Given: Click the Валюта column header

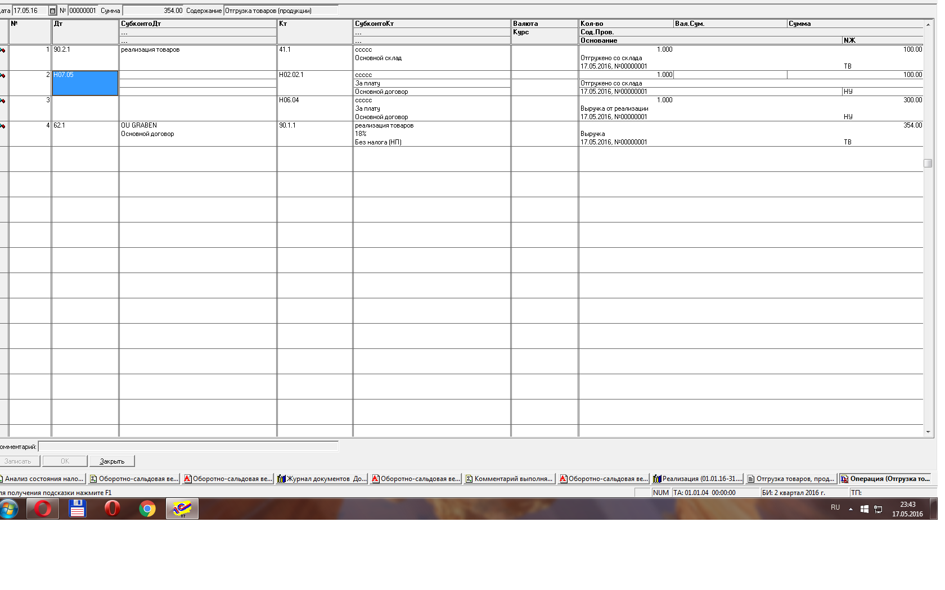Looking at the screenshot, I should point(544,24).
